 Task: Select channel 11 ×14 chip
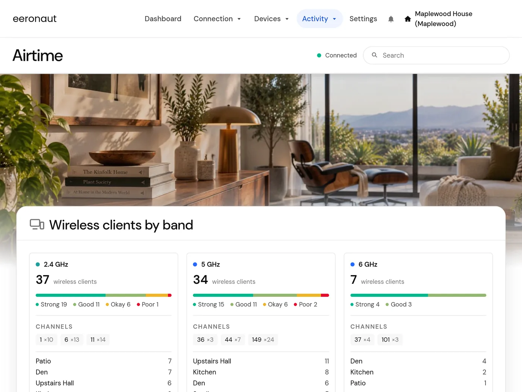[x=98, y=339]
